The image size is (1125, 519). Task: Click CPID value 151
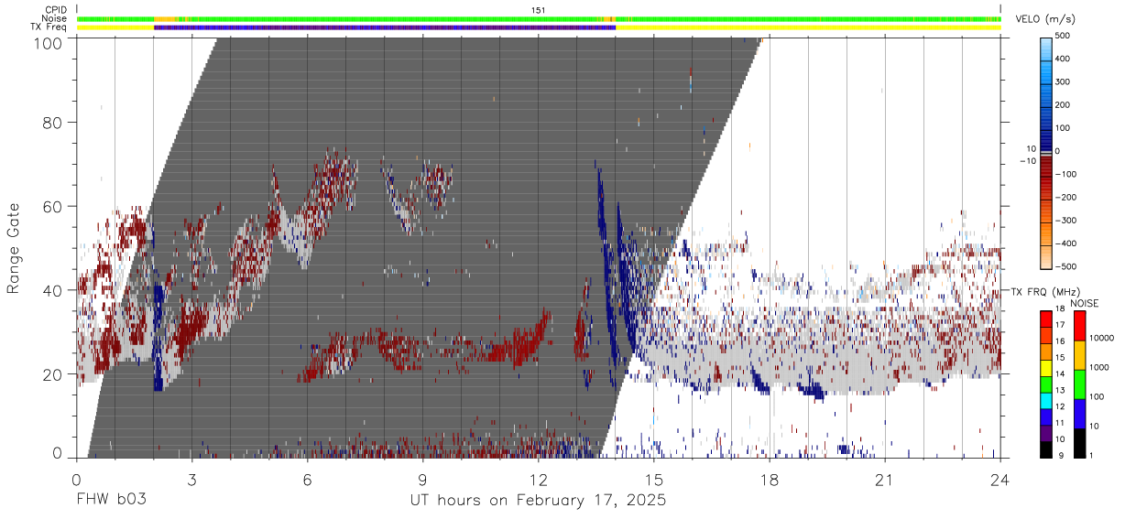pyautogui.click(x=539, y=10)
